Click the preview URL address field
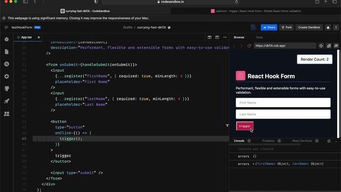 coord(285,46)
